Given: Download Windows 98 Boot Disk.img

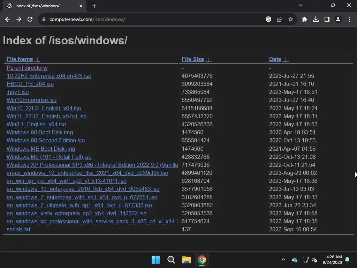Looking at the screenshot, I should [x=40, y=132].
